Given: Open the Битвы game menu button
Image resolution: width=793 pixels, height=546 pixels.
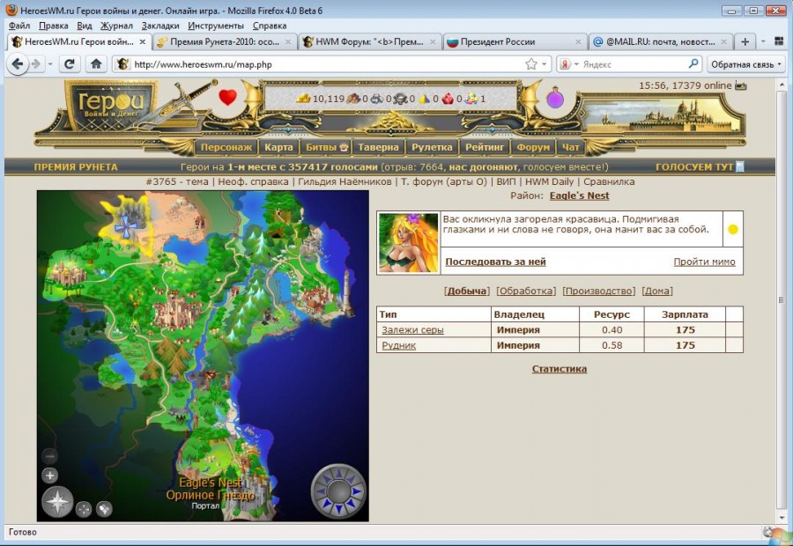Looking at the screenshot, I should point(326,147).
